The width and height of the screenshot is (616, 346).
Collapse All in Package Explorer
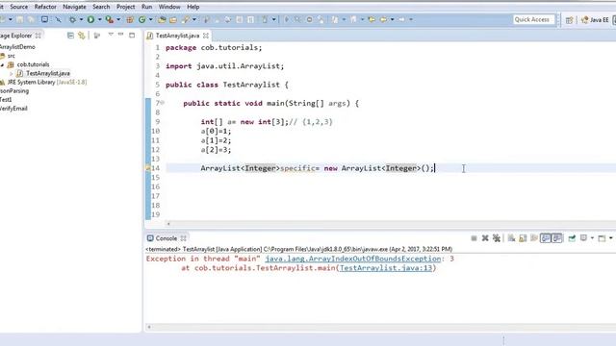pyautogui.click(x=70, y=36)
